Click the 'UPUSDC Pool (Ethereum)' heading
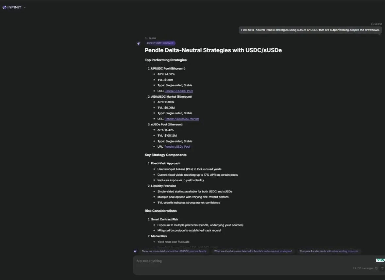This screenshot has height=280, width=385. (168, 69)
